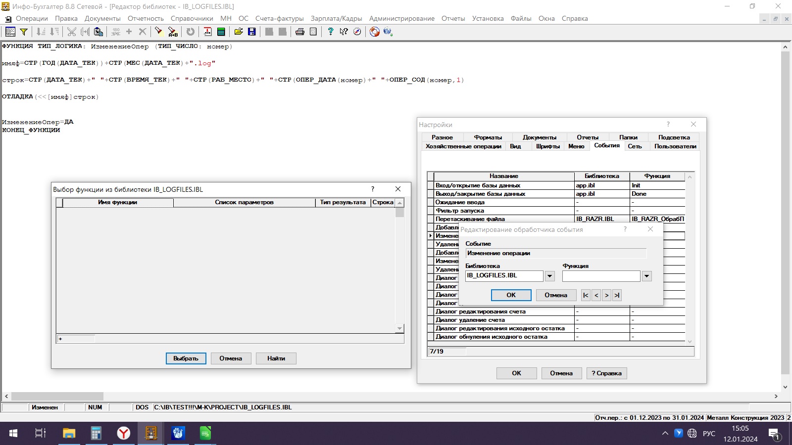The image size is (792, 445).
Task: Click the context help arrow-question icon
Action: 344,32
